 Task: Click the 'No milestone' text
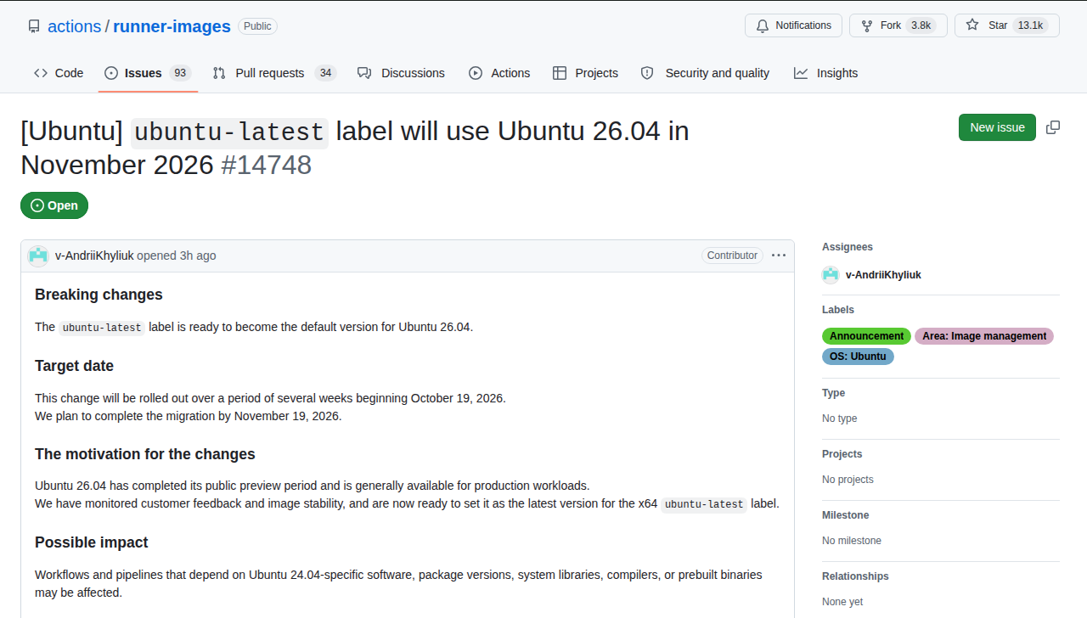(852, 541)
